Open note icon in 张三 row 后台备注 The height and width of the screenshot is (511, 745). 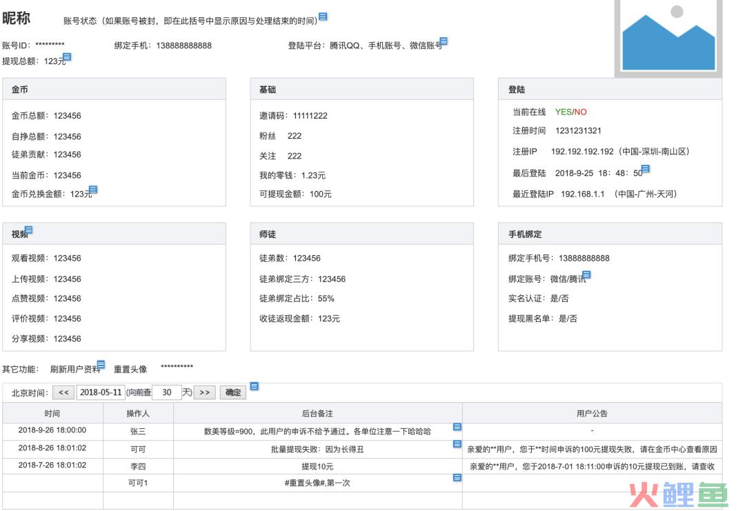(x=457, y=427)
